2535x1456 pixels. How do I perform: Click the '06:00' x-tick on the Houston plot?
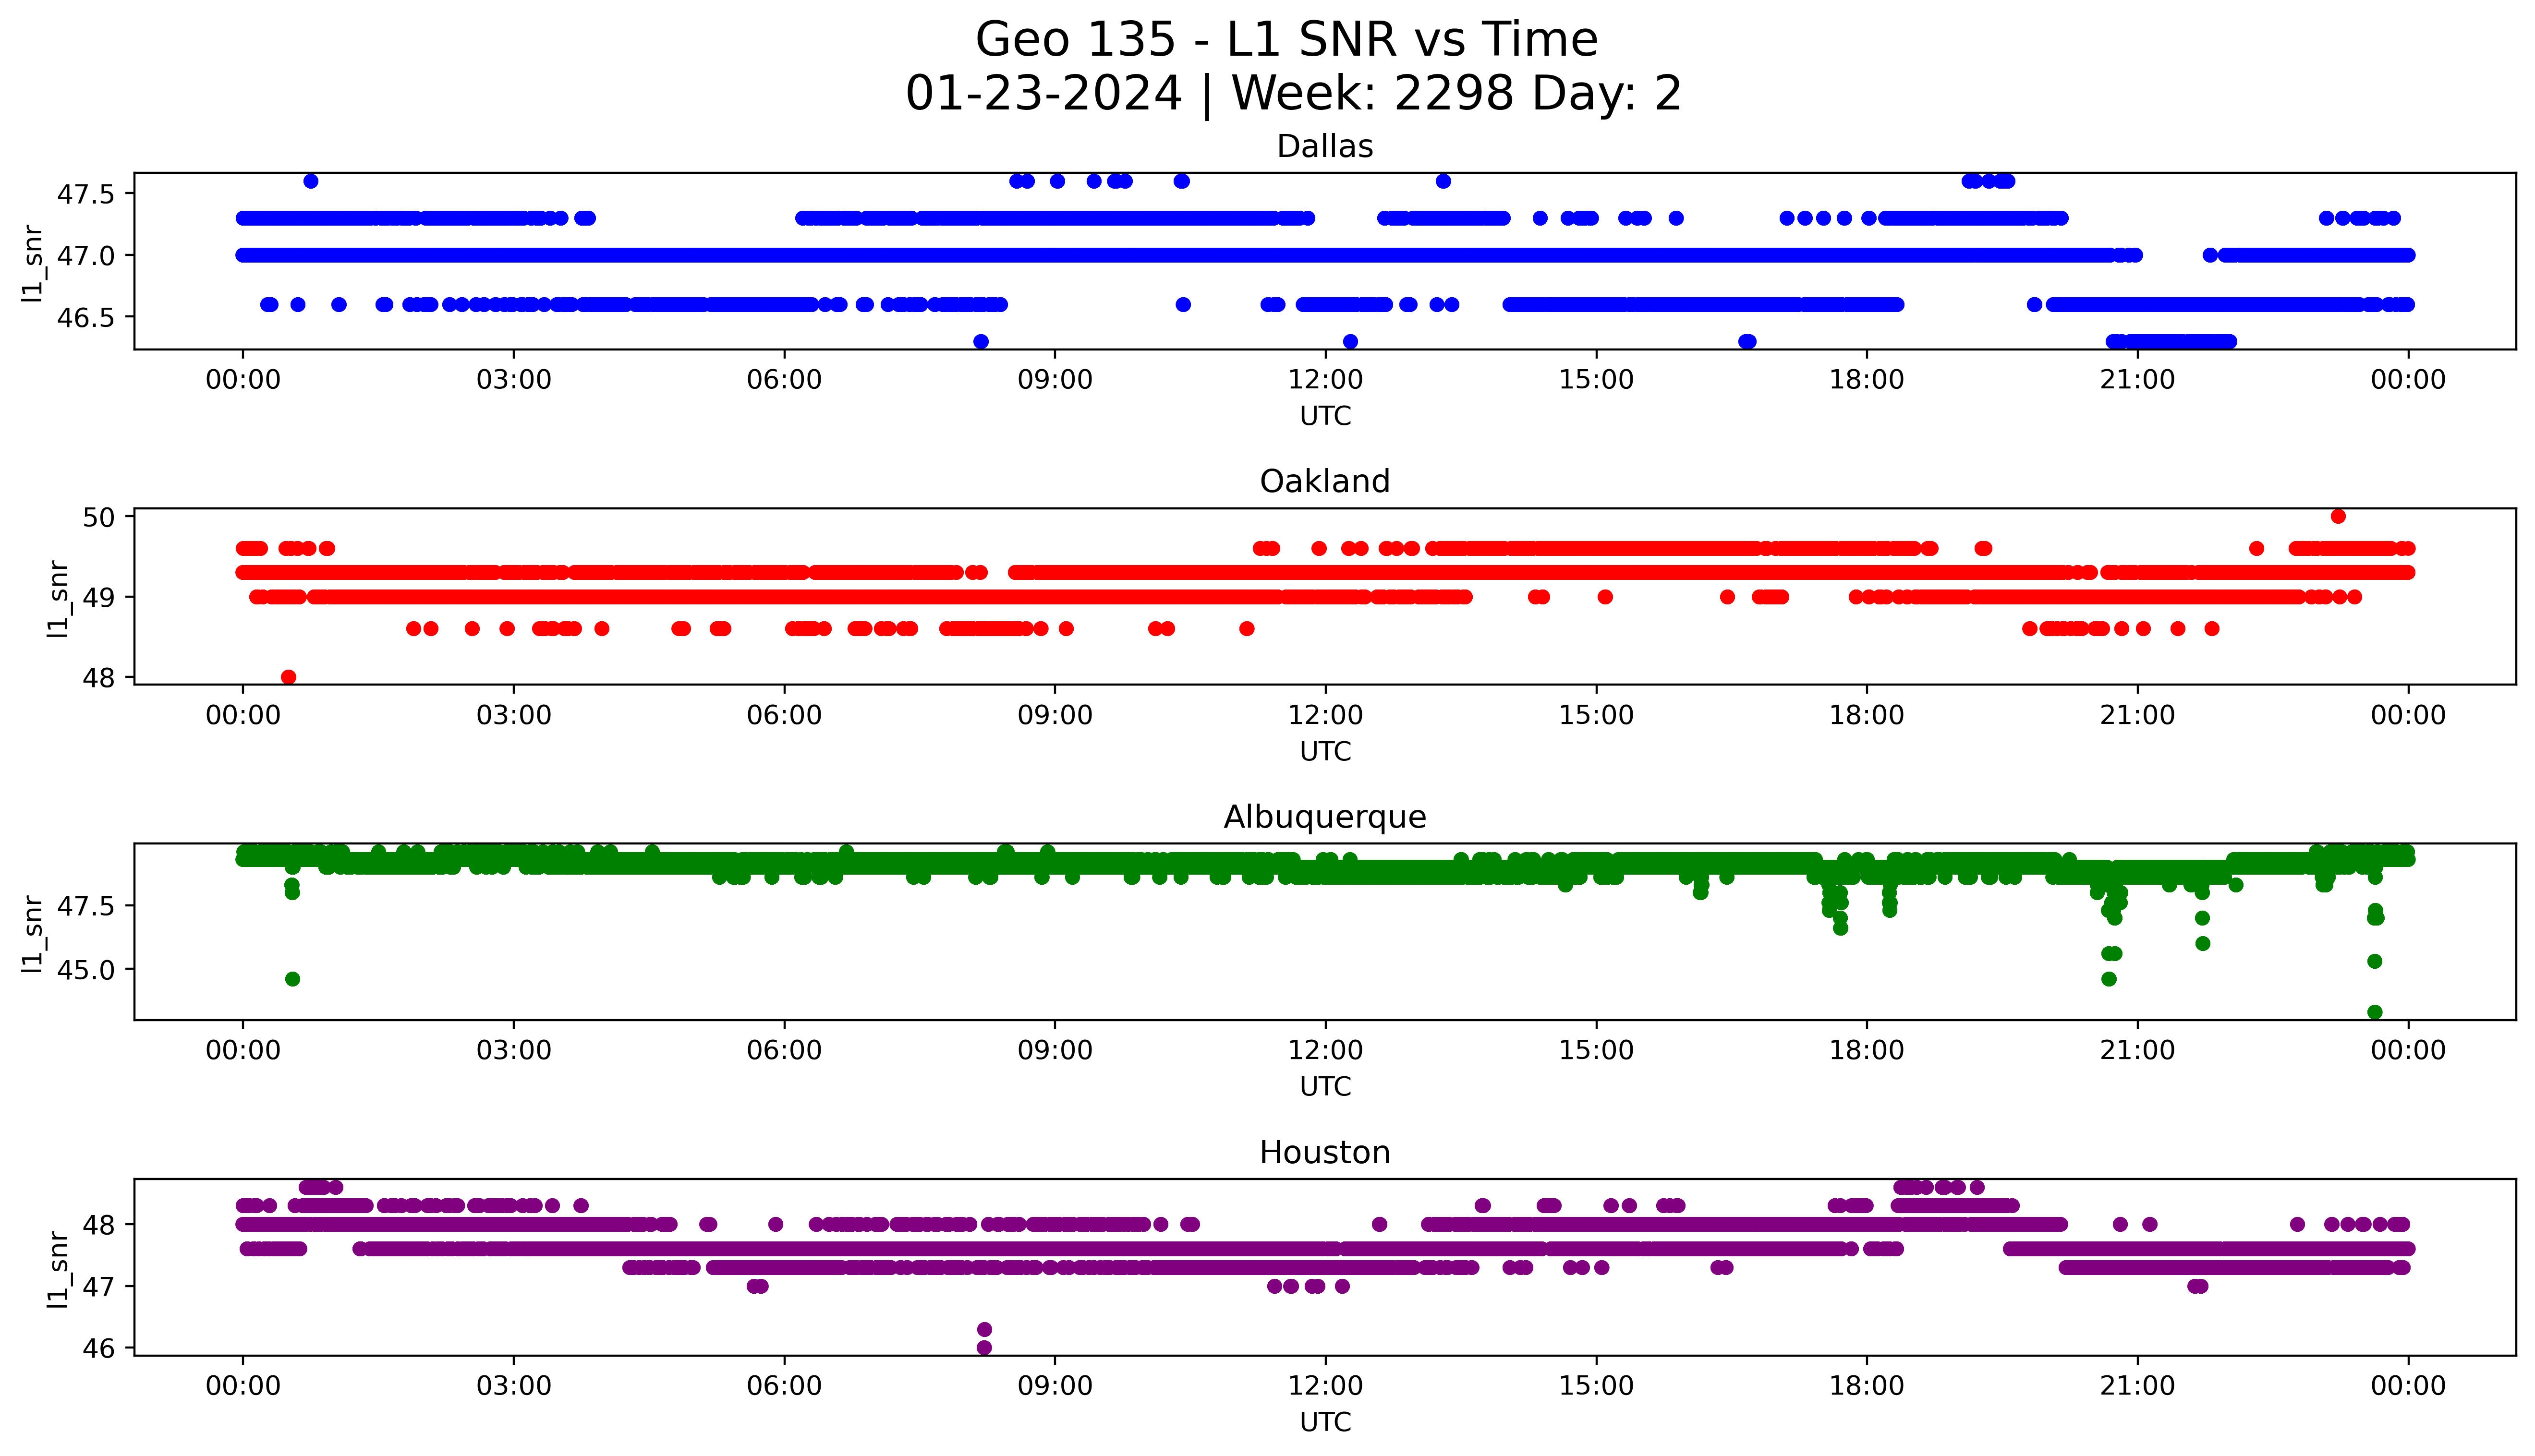(x=784, y=1386)
